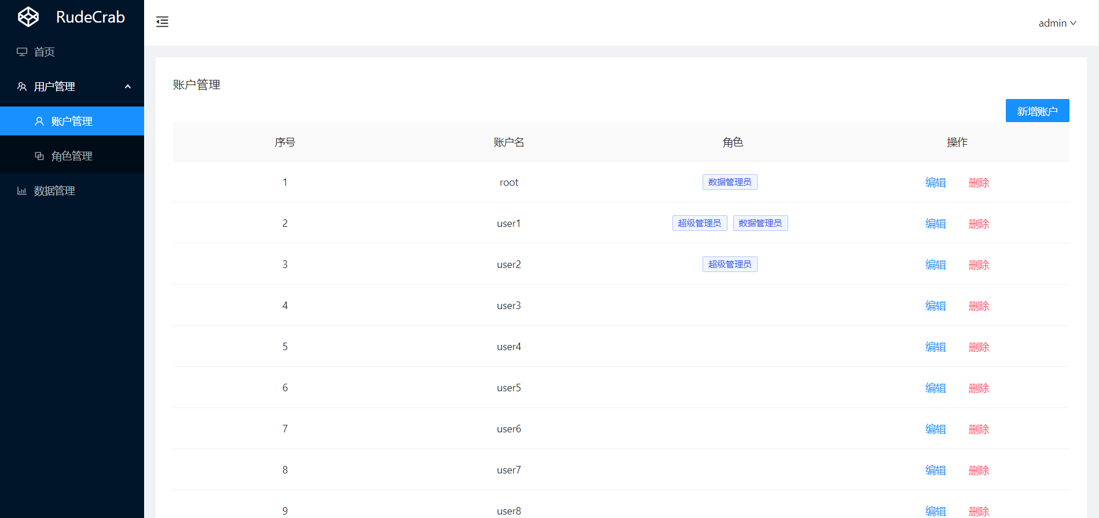The width and height of the screenshot is (1099, 518).
Task: Click user2's 超级管理员 role tag
Action: (x=730, y=264)
